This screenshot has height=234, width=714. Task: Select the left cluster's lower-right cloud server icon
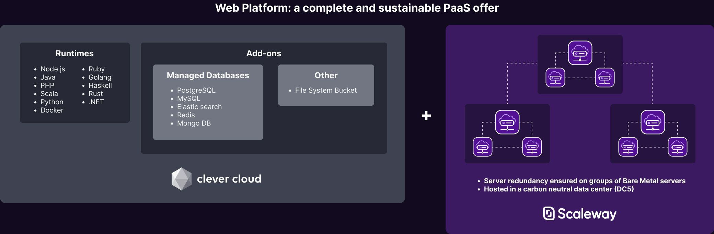(532, 147)
